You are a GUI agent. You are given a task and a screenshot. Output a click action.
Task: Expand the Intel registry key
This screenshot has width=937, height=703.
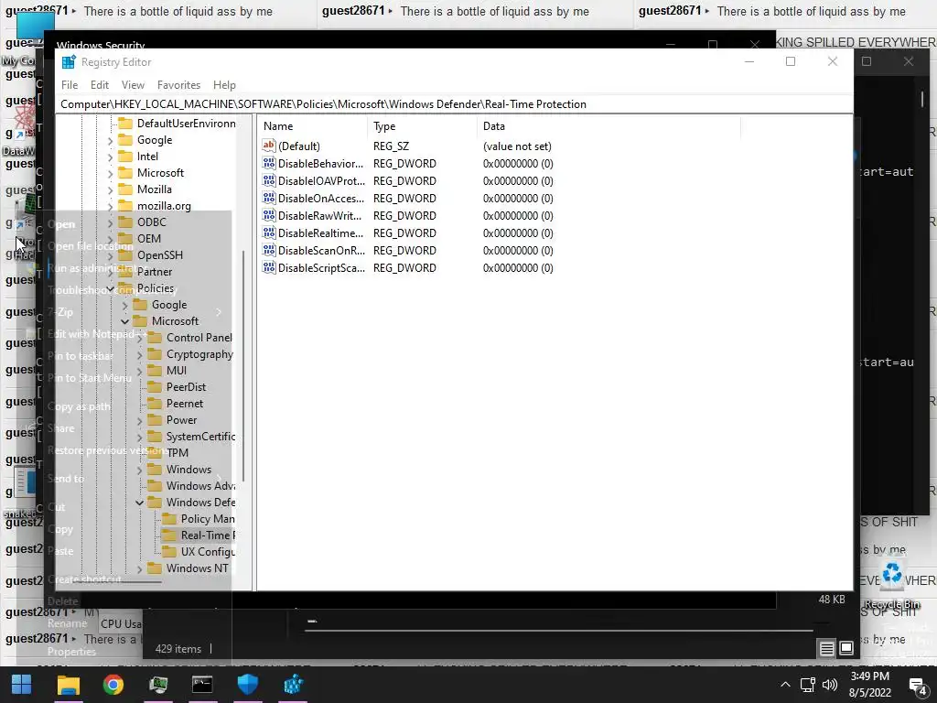[x=110, y=157]
